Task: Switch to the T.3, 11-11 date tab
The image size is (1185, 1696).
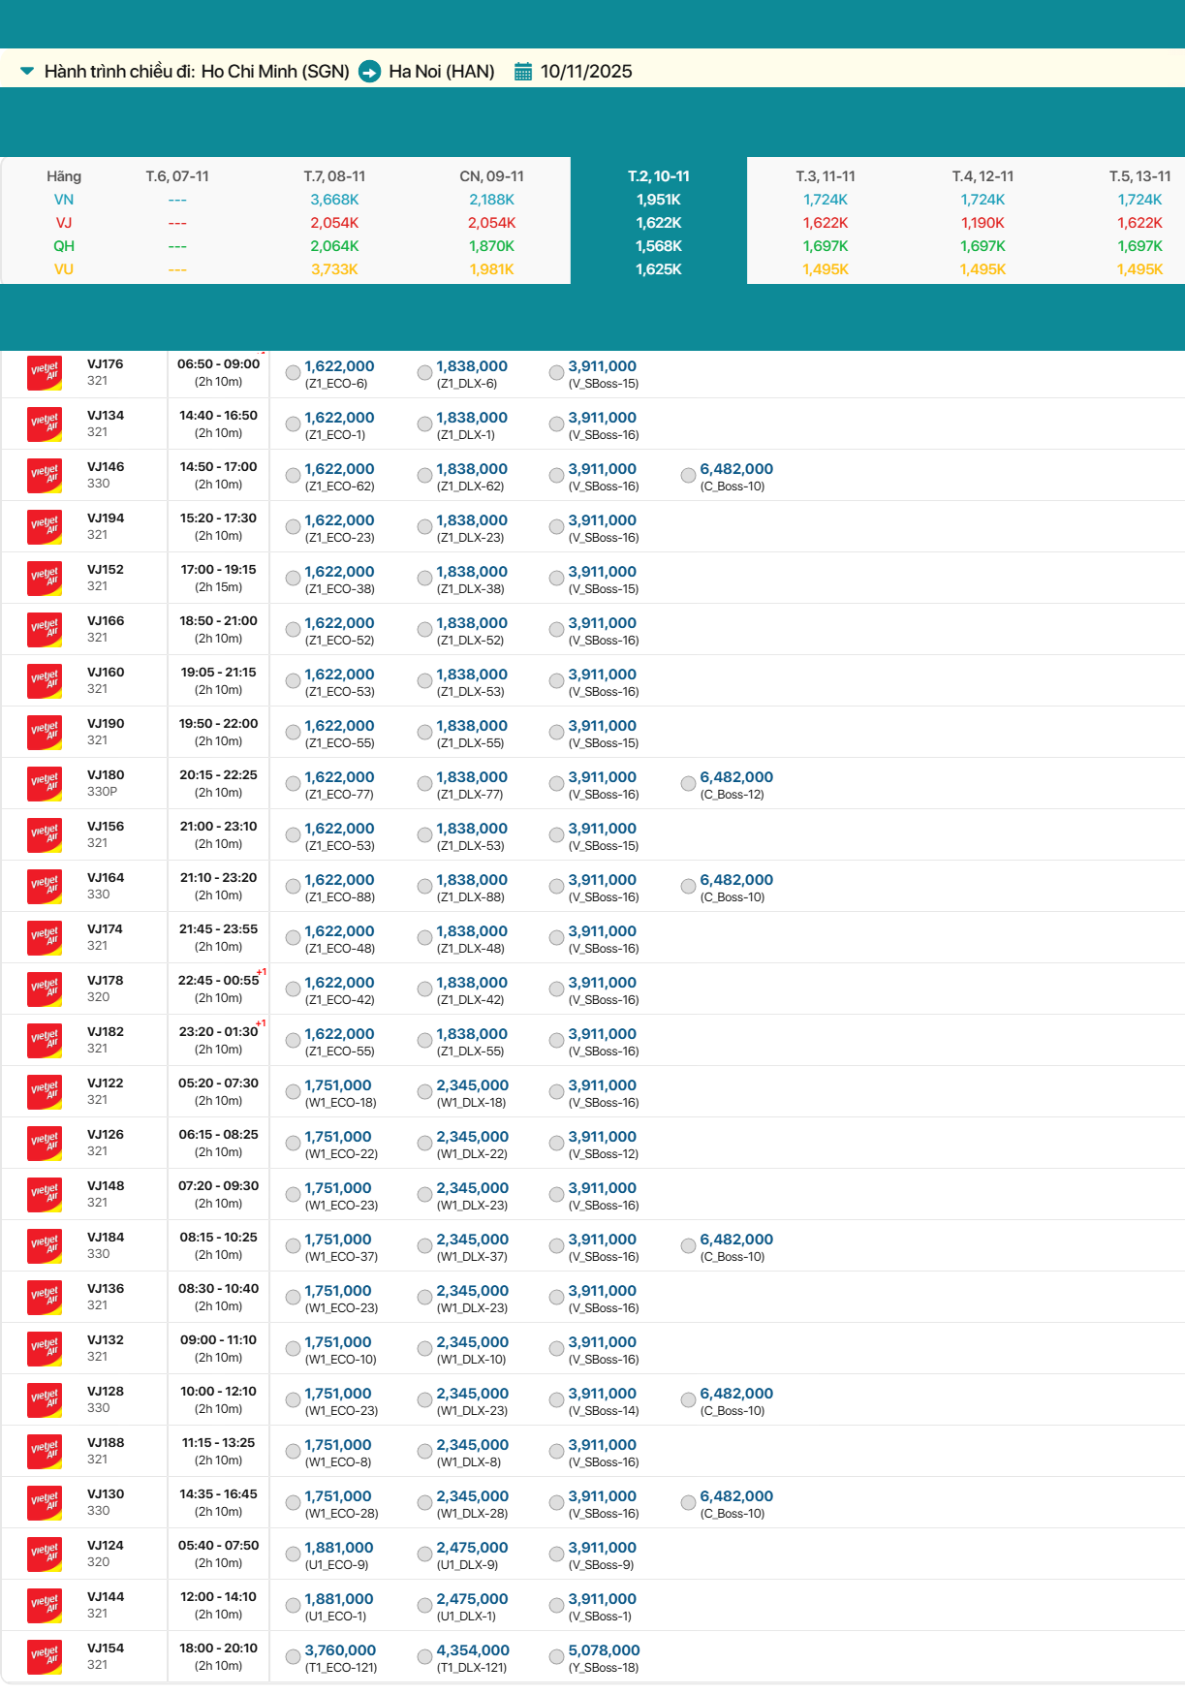Action: pyautogui.click(x=826, y=176)
